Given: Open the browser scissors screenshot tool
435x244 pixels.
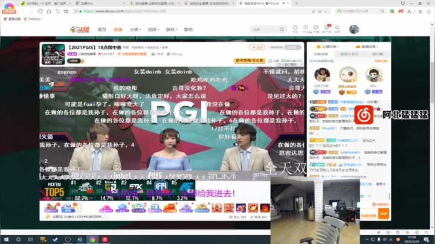Looking at the screenshot, I should pos(409,11).
